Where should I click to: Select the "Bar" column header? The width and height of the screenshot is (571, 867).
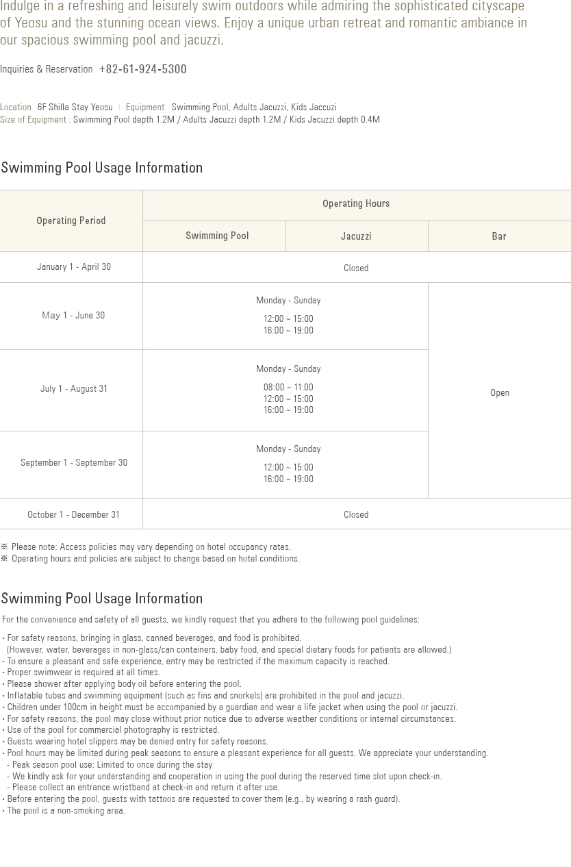499,236
